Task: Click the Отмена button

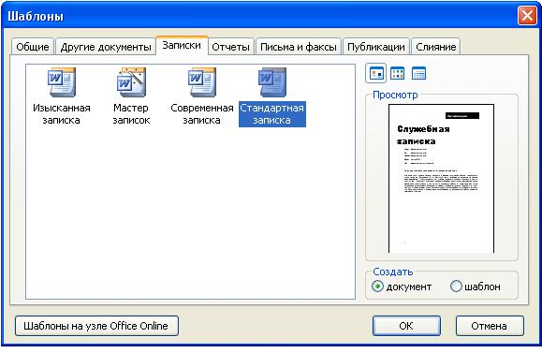Action: click(x=490, y=326)
